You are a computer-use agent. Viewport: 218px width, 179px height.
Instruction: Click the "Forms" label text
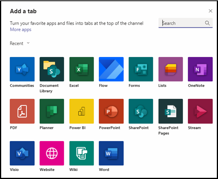[134, 85]
